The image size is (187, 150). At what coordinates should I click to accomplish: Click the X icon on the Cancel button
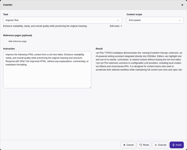coord(124,145)
